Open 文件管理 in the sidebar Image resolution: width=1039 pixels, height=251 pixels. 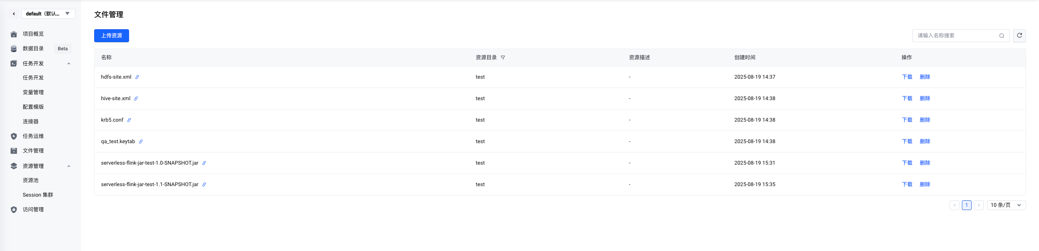pyautogui.click(x=33, y=151)
